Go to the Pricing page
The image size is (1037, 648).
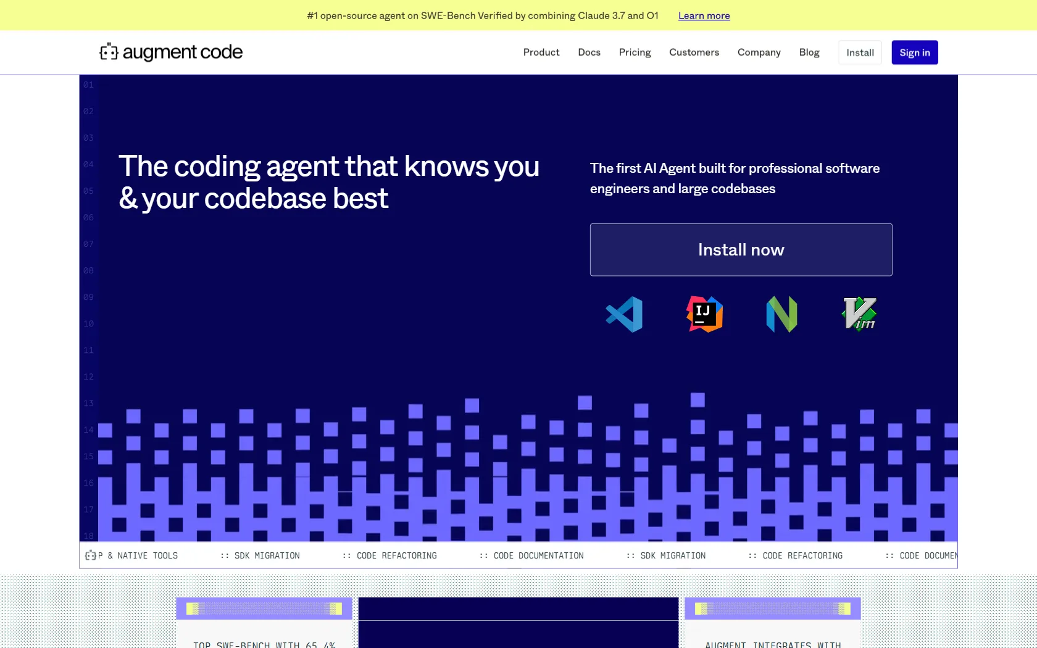point(635,52)
